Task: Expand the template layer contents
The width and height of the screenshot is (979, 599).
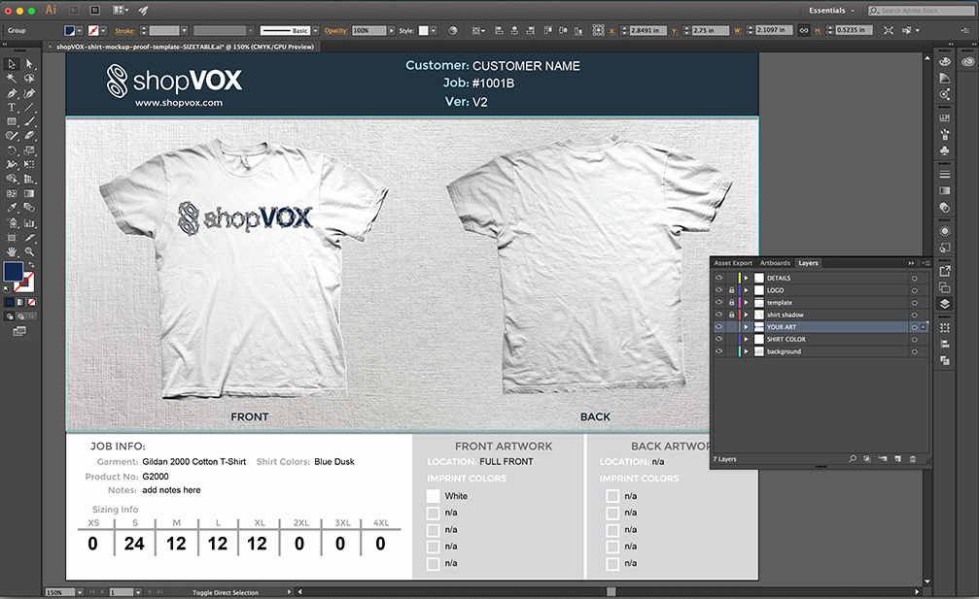Action: [x=746, y=302]
